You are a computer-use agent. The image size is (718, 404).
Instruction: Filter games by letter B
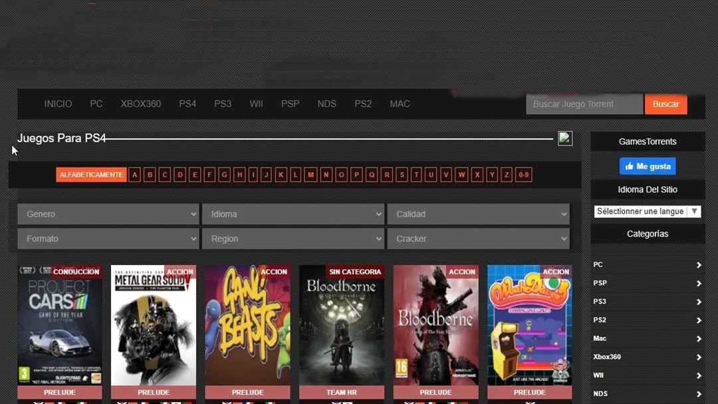pos(150,175)
